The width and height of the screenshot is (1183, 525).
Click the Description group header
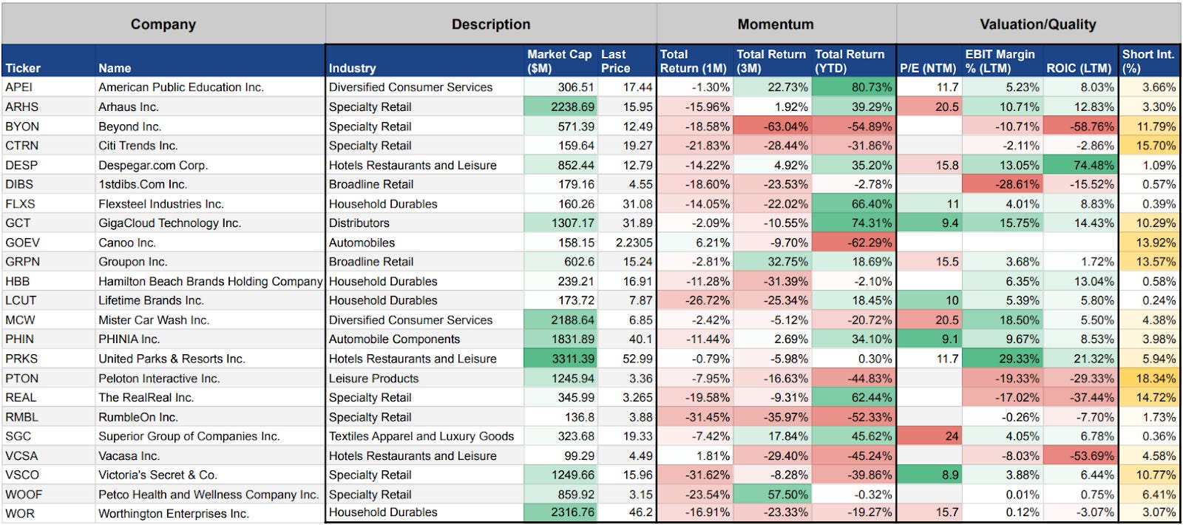[x=491, y=24]
